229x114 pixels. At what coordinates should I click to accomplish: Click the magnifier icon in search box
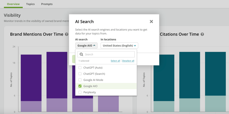tap(81, 54)
